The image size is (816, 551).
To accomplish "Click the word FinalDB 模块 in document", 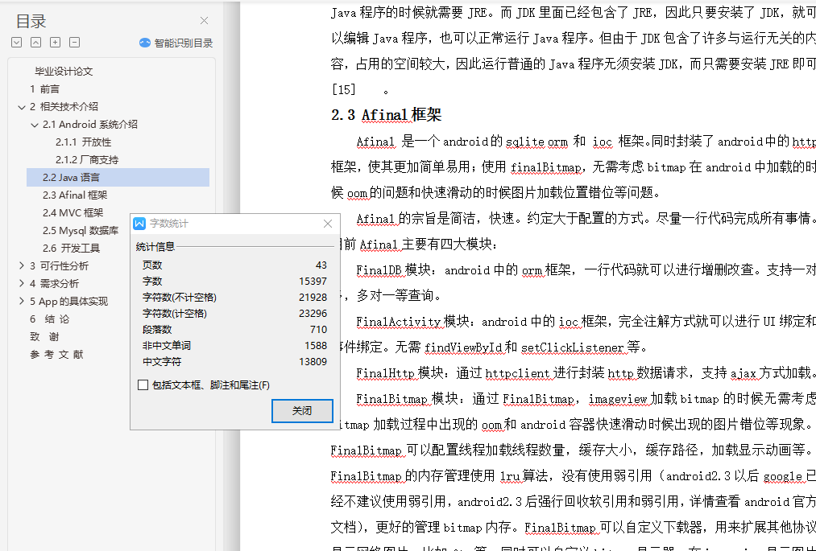I will (x=394, y=270).
